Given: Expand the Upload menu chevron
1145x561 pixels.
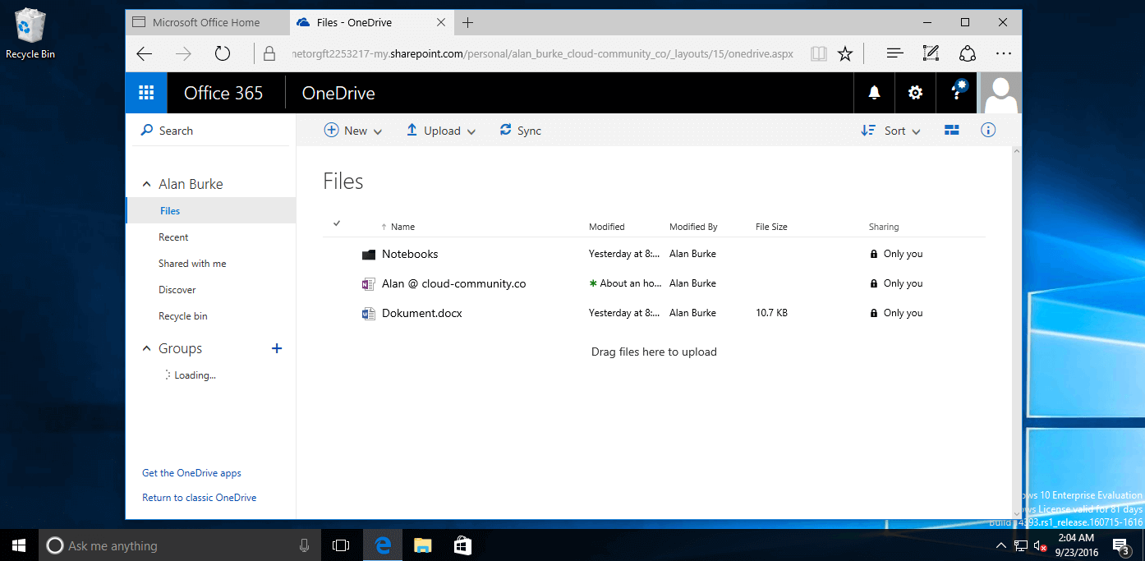Looking at the screenshot, I should point(471,131).
